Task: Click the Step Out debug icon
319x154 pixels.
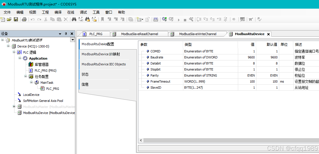Action: 212,20
